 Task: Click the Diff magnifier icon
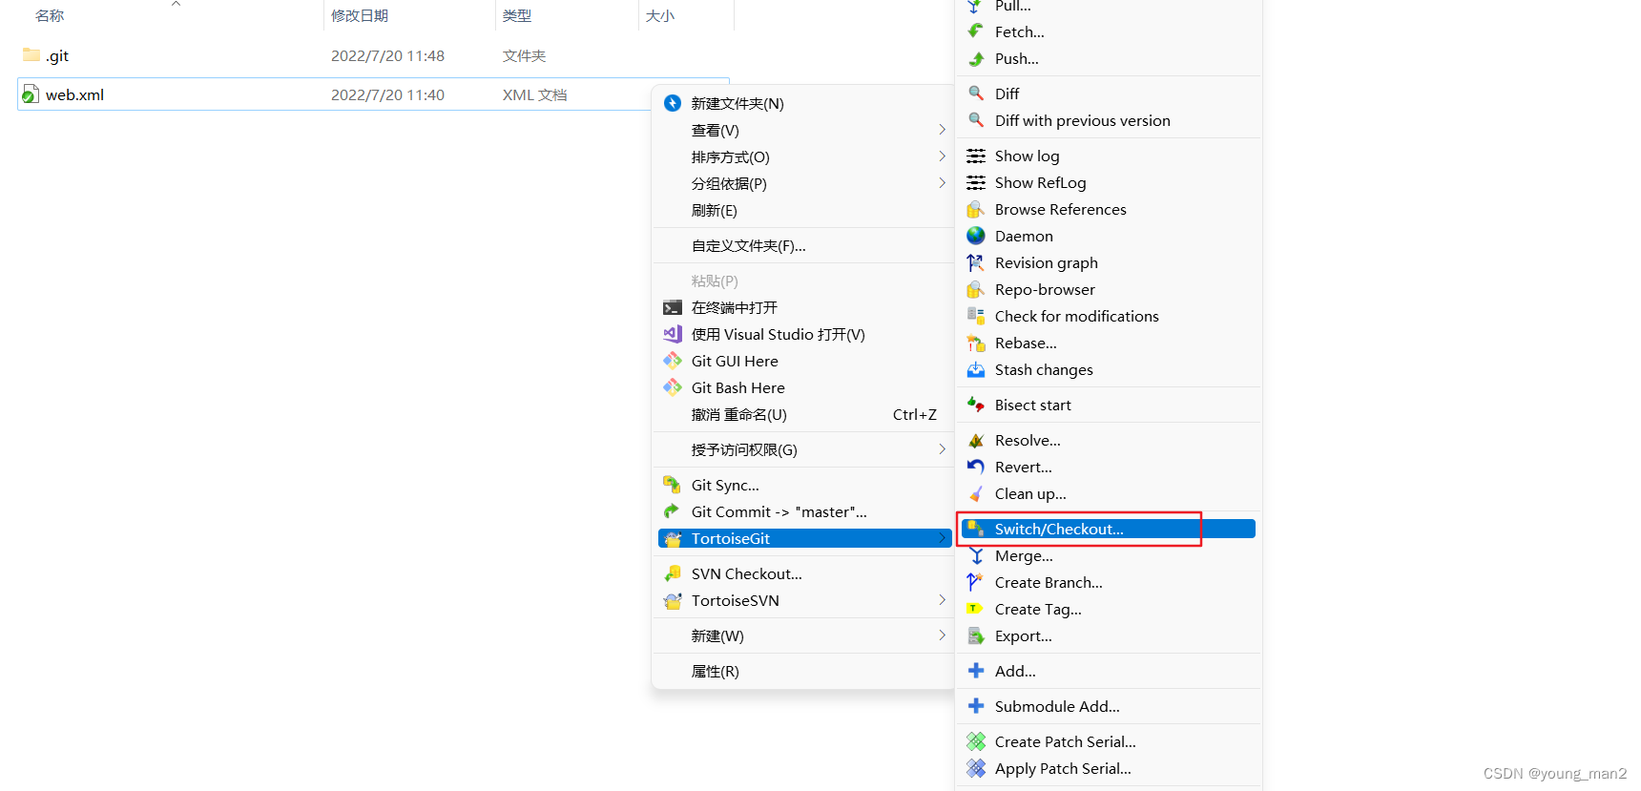pyautogui.click(x=976, y=94)
